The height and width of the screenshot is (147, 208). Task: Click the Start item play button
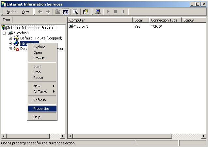[x=108, y=12]
